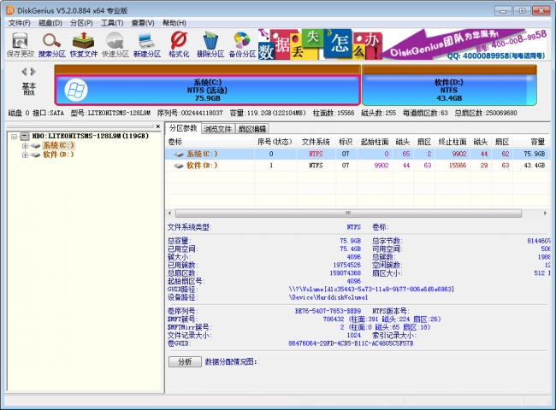Click the 快速分区 quick partition icon
This screenshot has width=556, height=410.
point(115,44)
